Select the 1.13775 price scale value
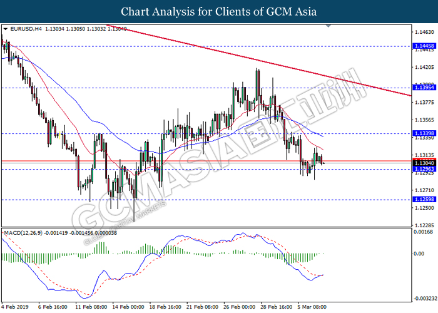The image size is (438, 313). 425,103
